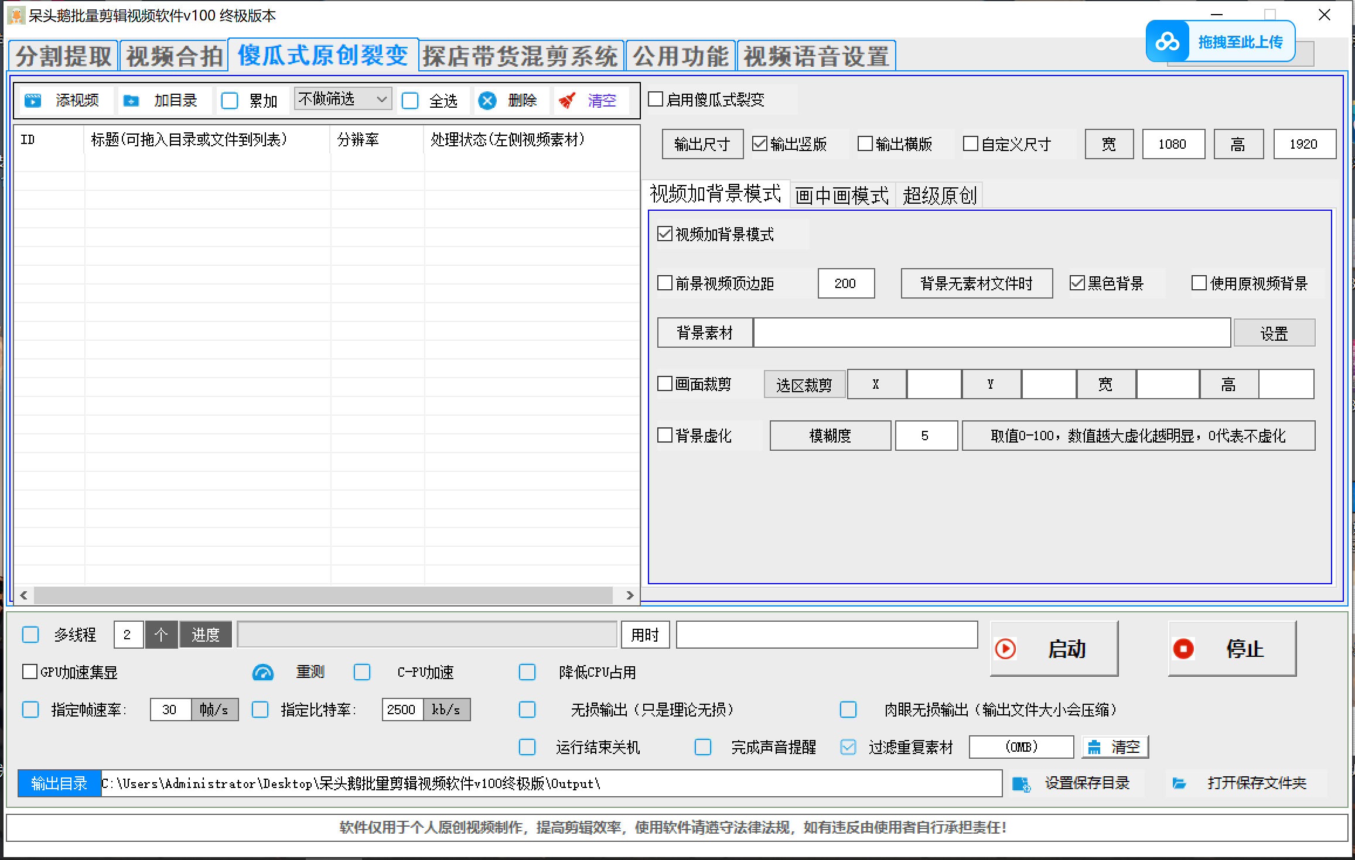This screenshot has height=860, width=1355.
Task: Click the add video (添视频) icon
Action: click(x=33, y=101)
